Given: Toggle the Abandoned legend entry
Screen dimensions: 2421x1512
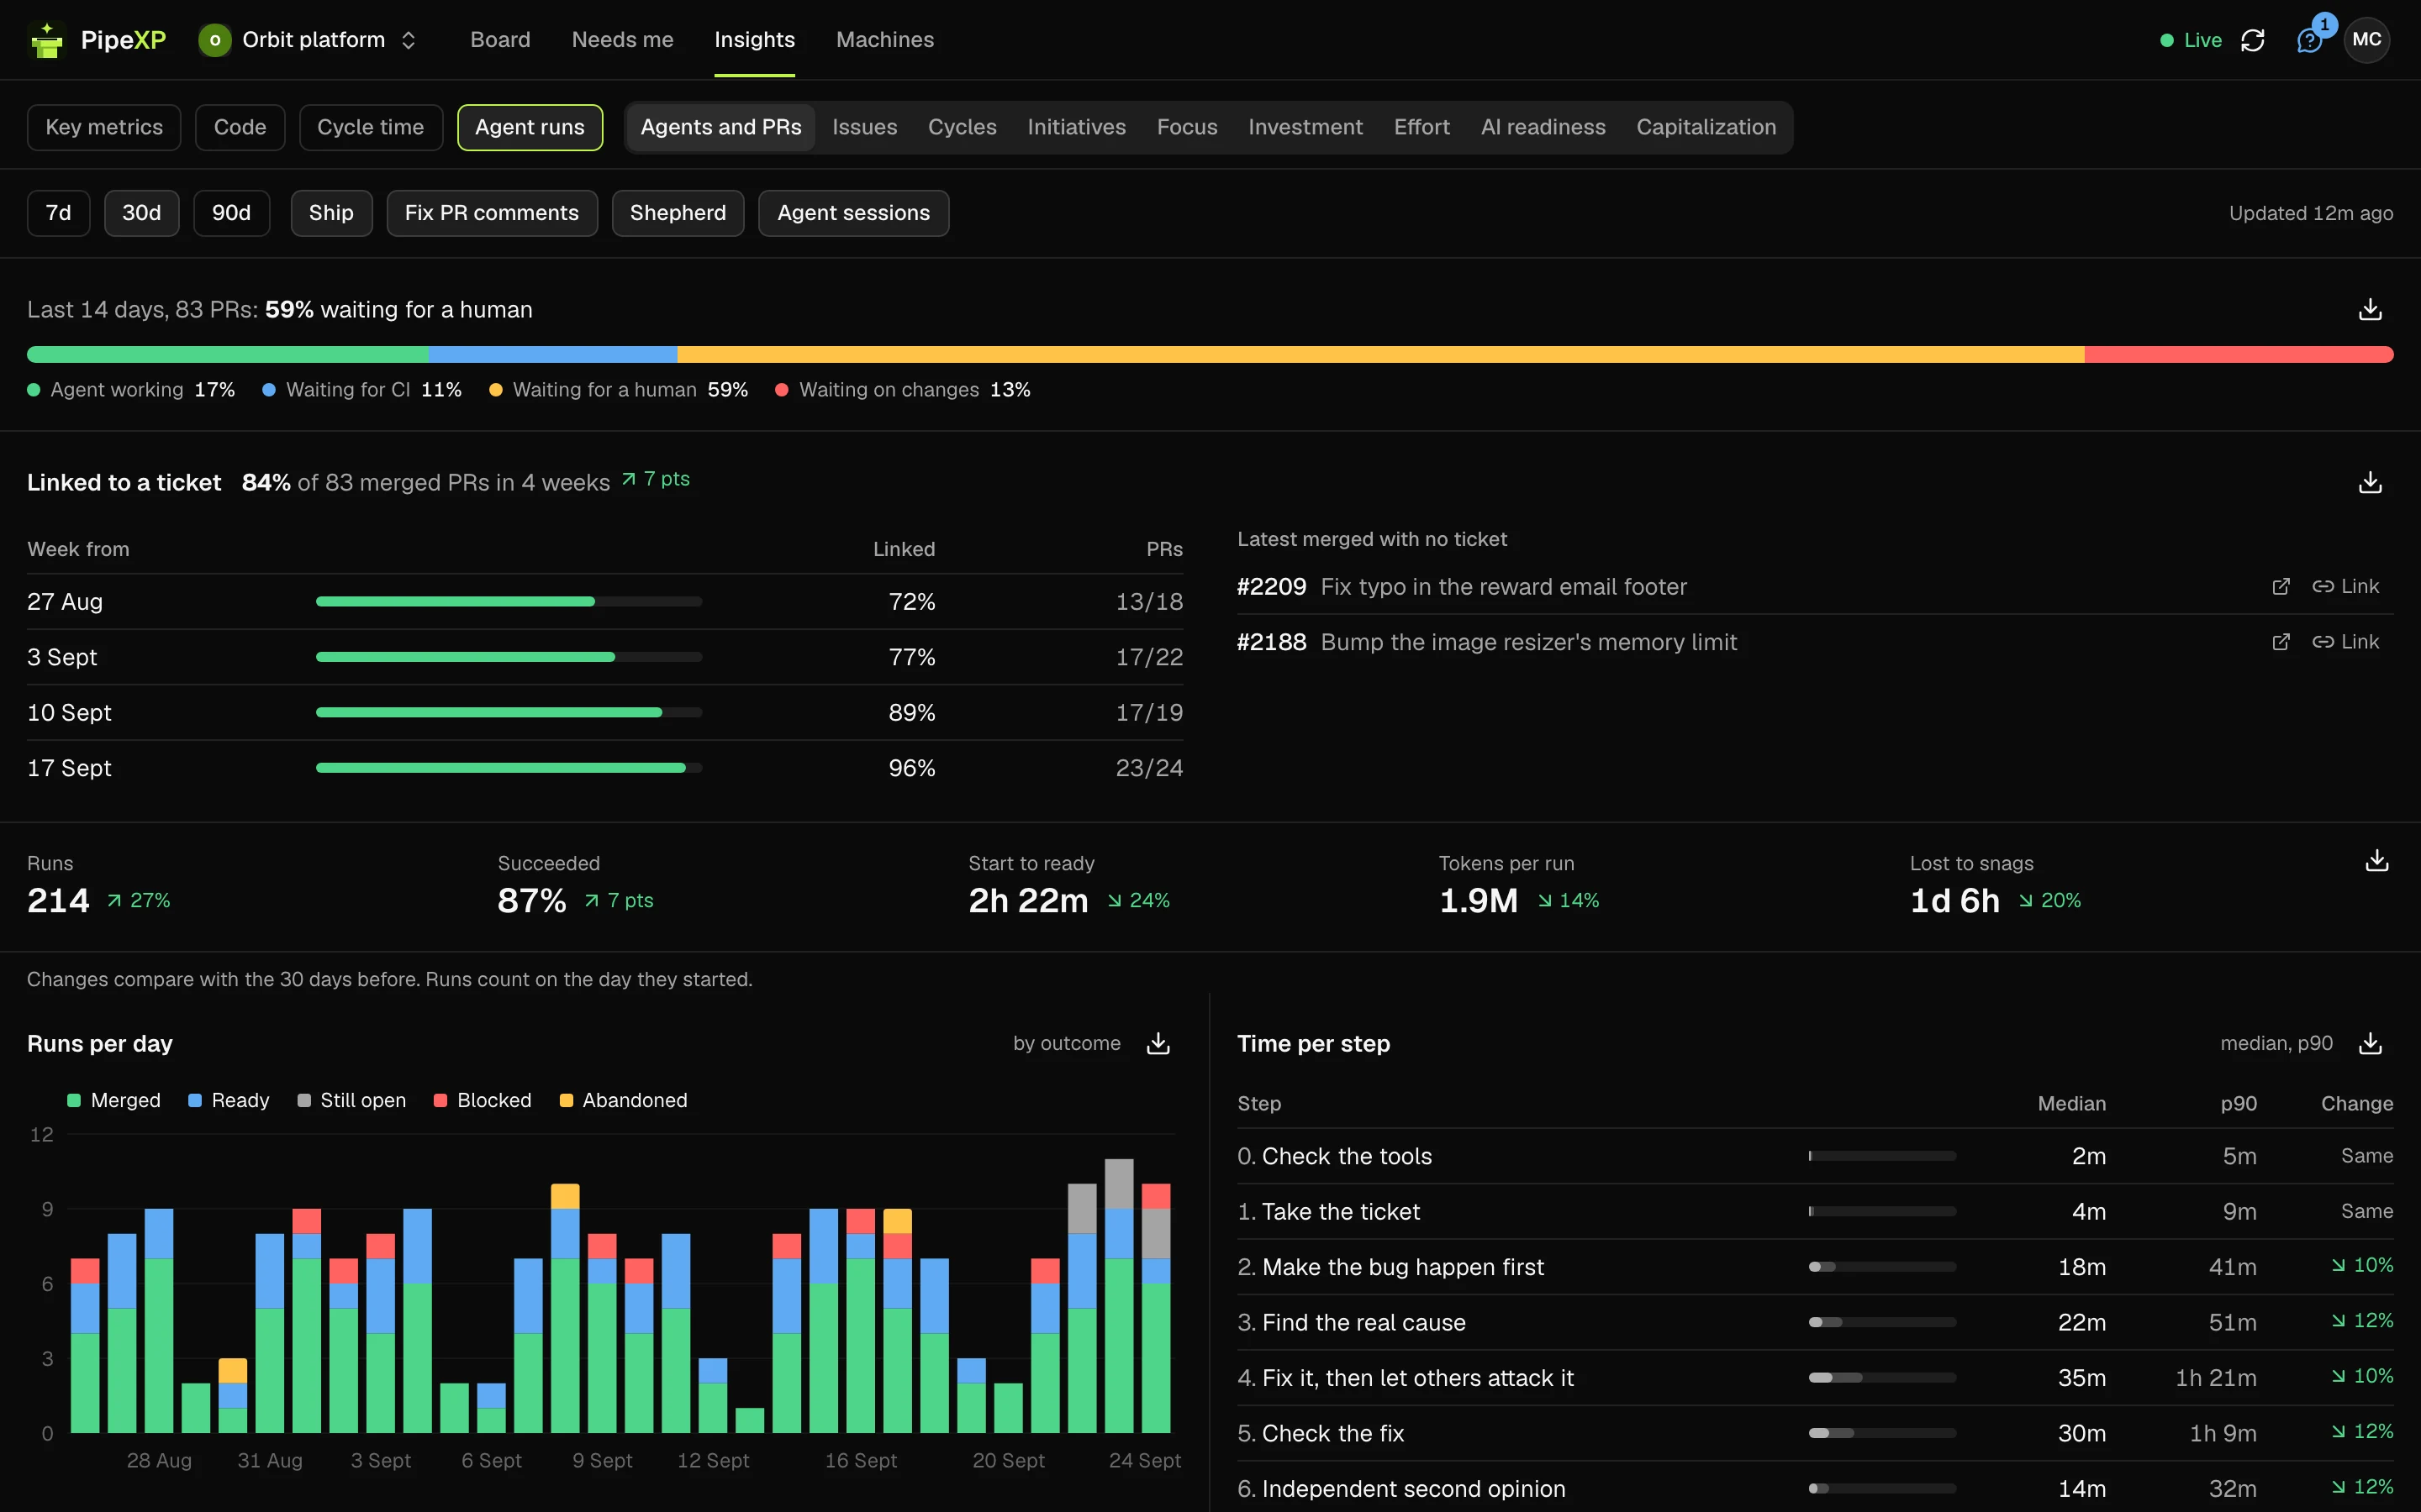Looking at the screenshot, I should coord(623,1100).
